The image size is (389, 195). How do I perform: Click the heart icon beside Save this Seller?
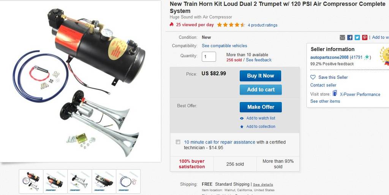coord(313,77)
